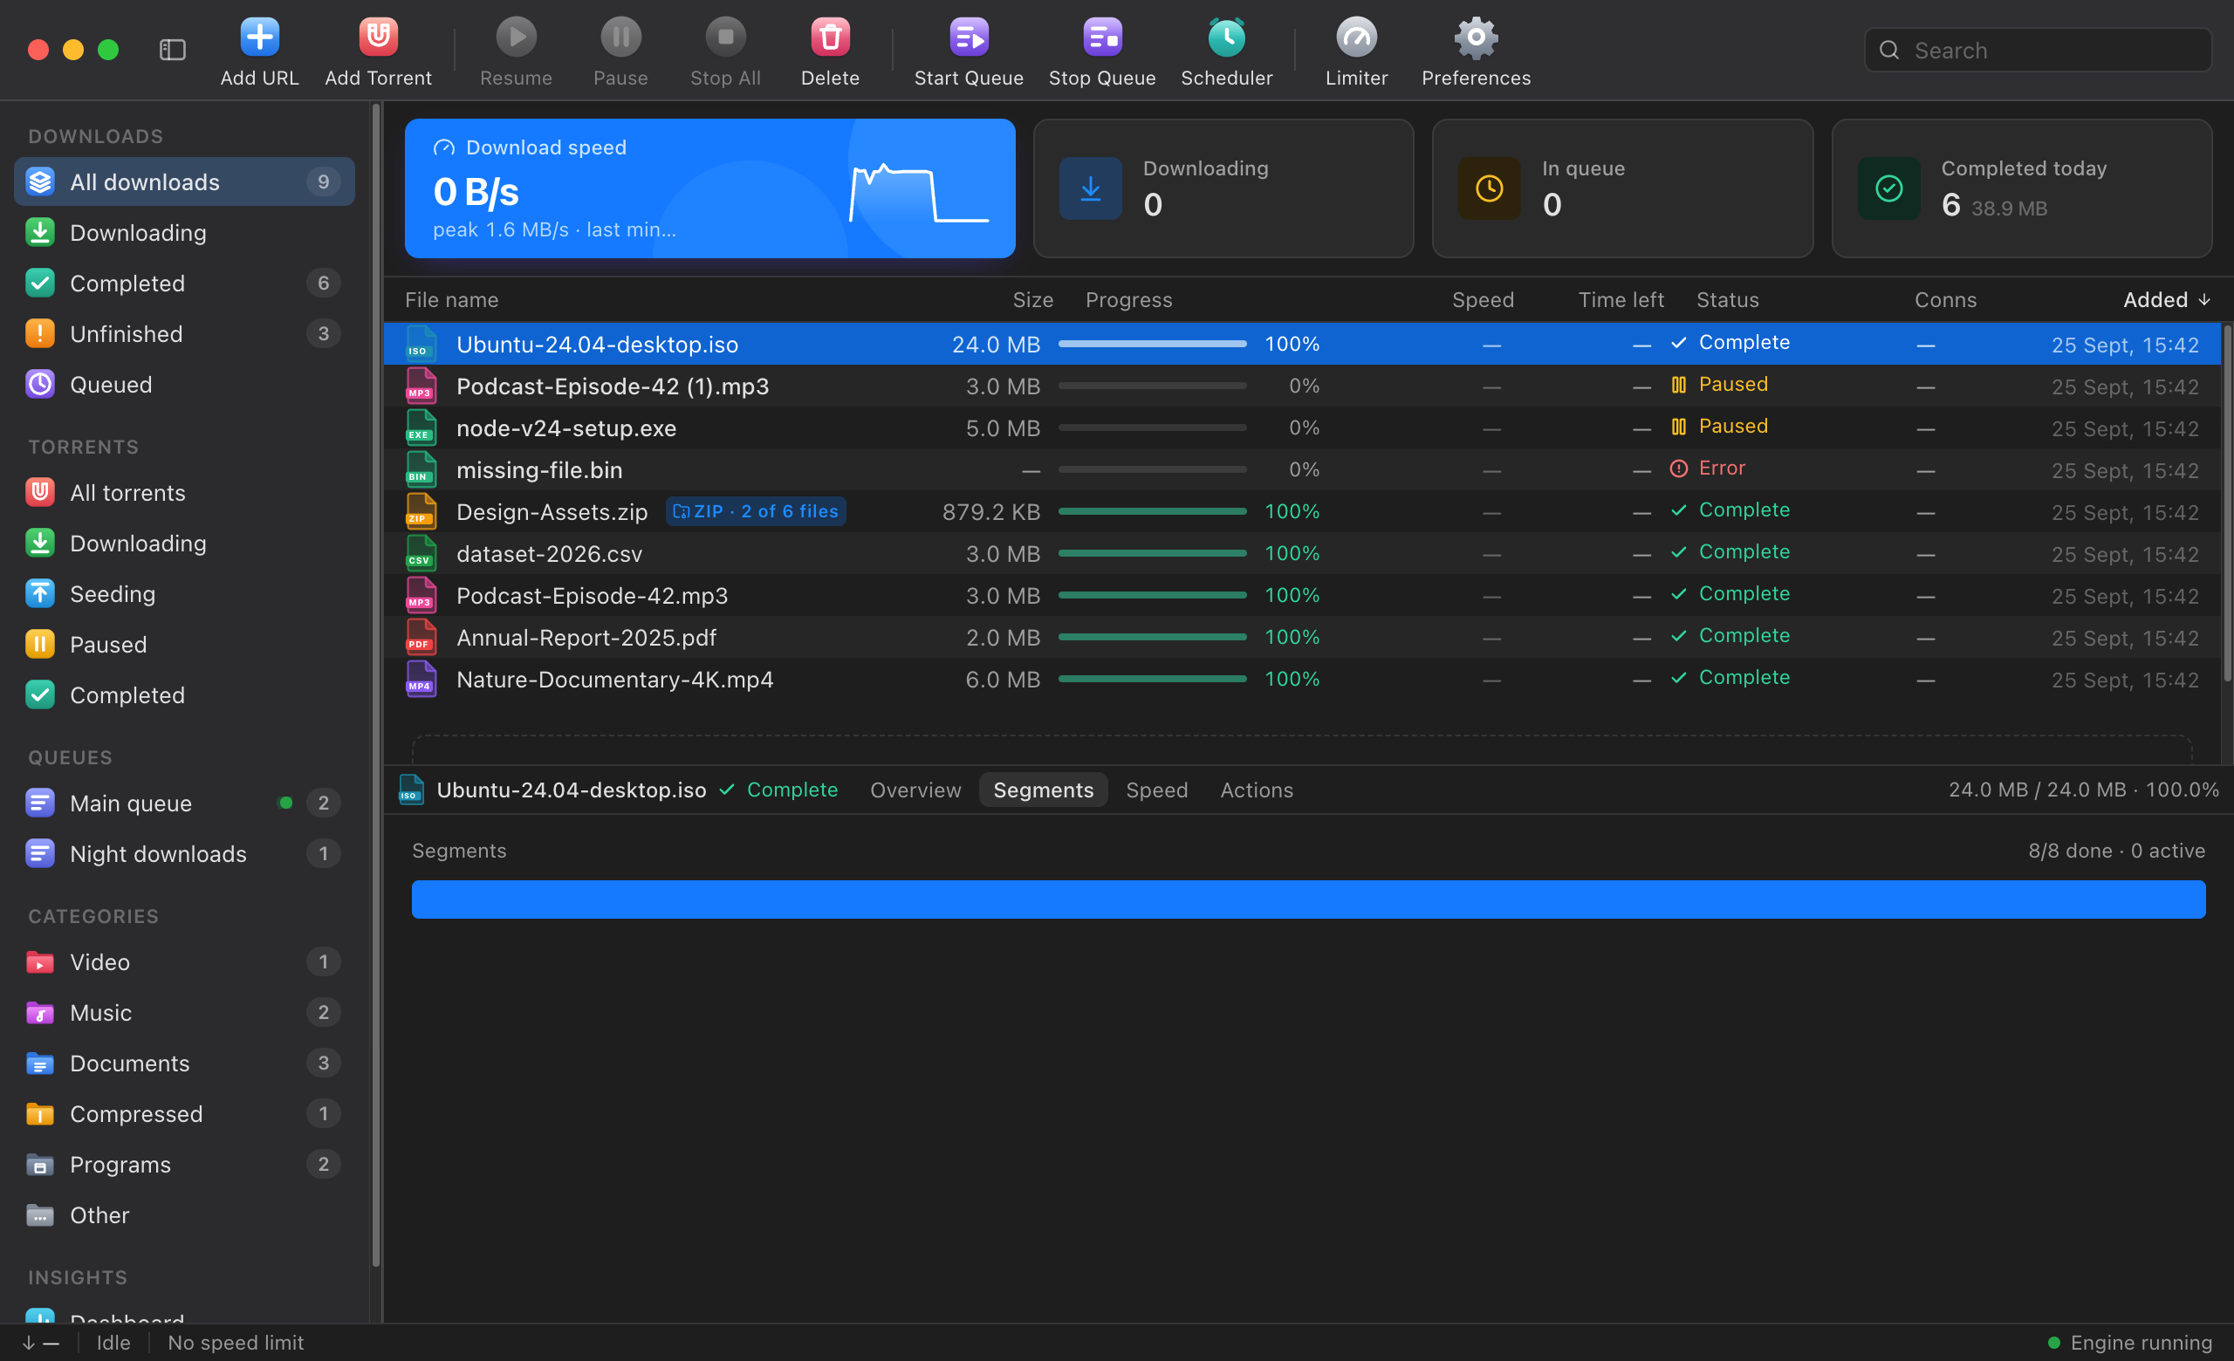Screen dimensions: 2234x1361
Task: Click the Download speed card
Action: click(x=710, y=188)
